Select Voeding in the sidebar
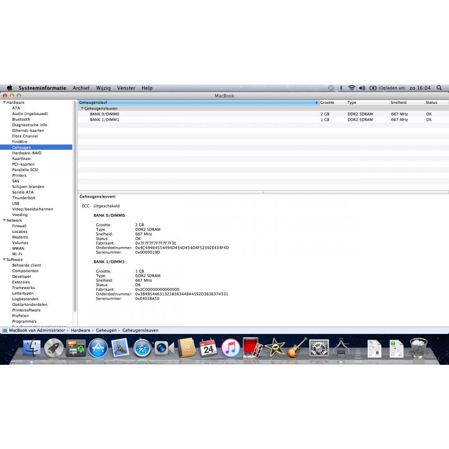This screenshot has height=449, width=449. coord(20,214)
